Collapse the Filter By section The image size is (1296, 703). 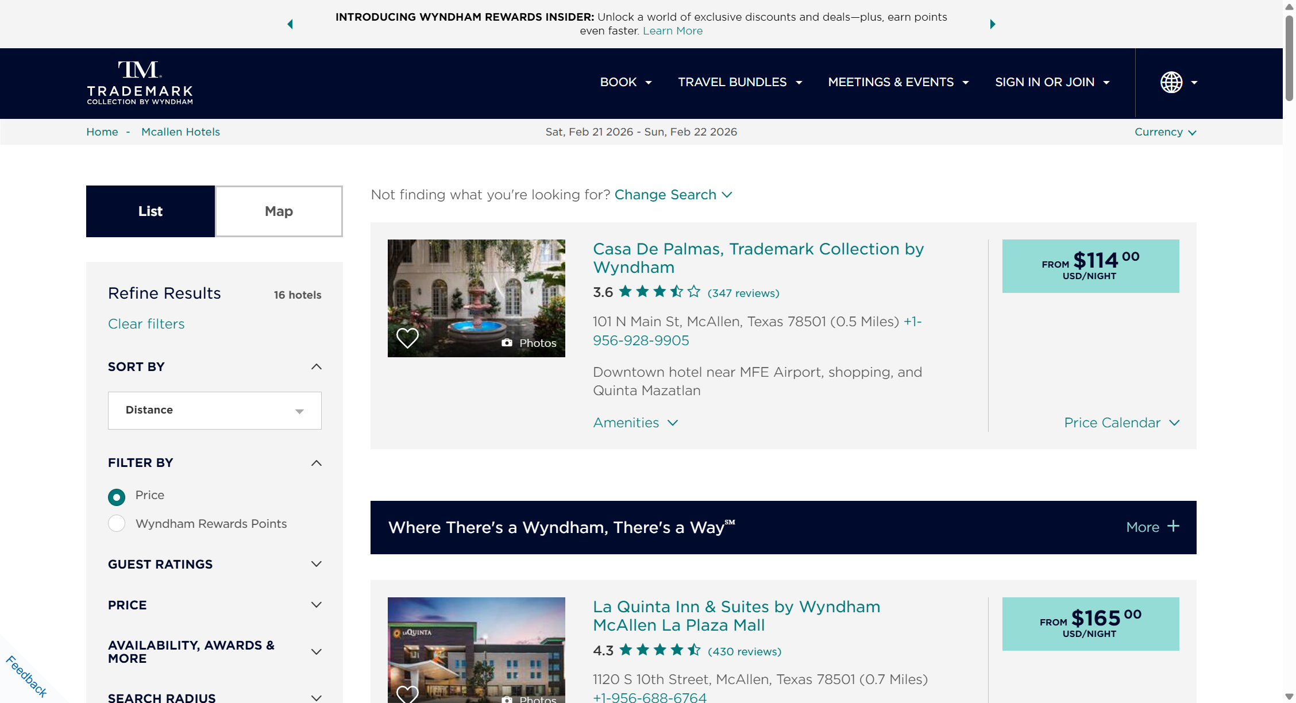click(316, 463)
